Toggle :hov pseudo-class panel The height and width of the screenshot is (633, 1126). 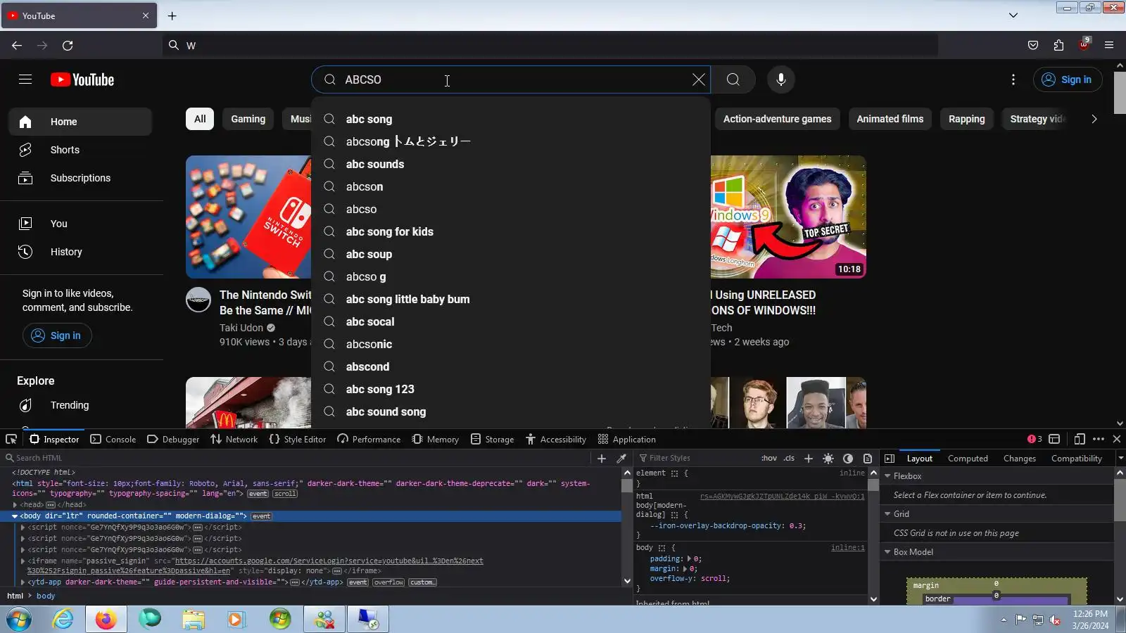(x=769, y=458)
